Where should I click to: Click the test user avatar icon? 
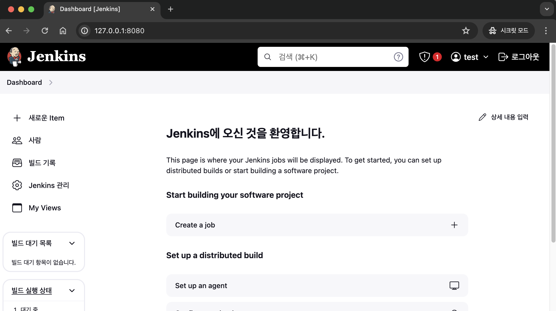click(x=456, y=57)
